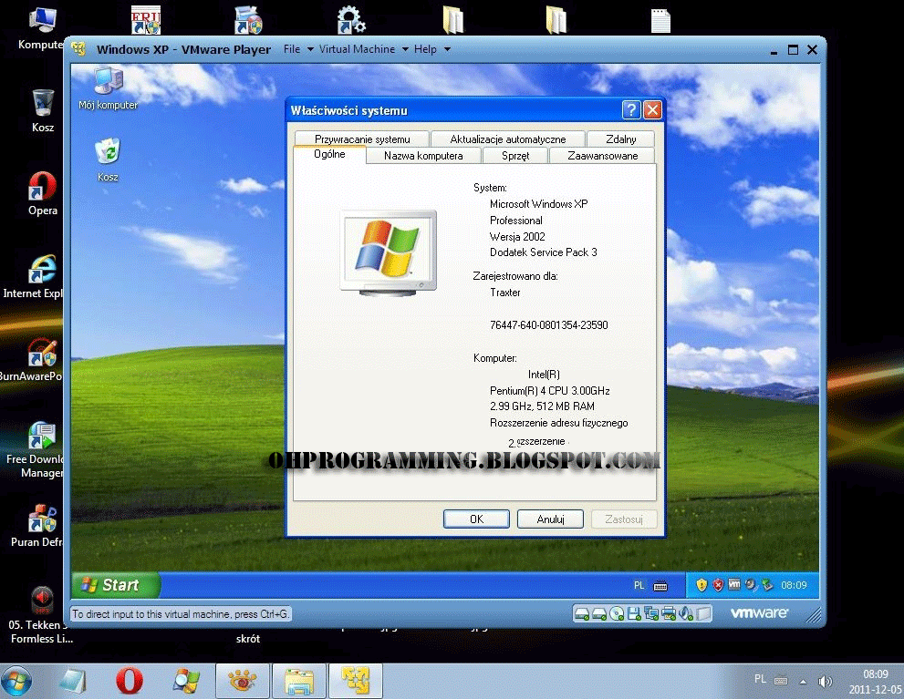Click the 'Pentium(R) 4 CPU 3.00GHz' text
904x699 pixels.
pyautogui.click(x=549, y=391)
